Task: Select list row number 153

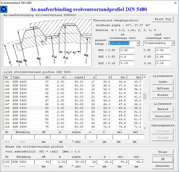Action: click(73, 127)
